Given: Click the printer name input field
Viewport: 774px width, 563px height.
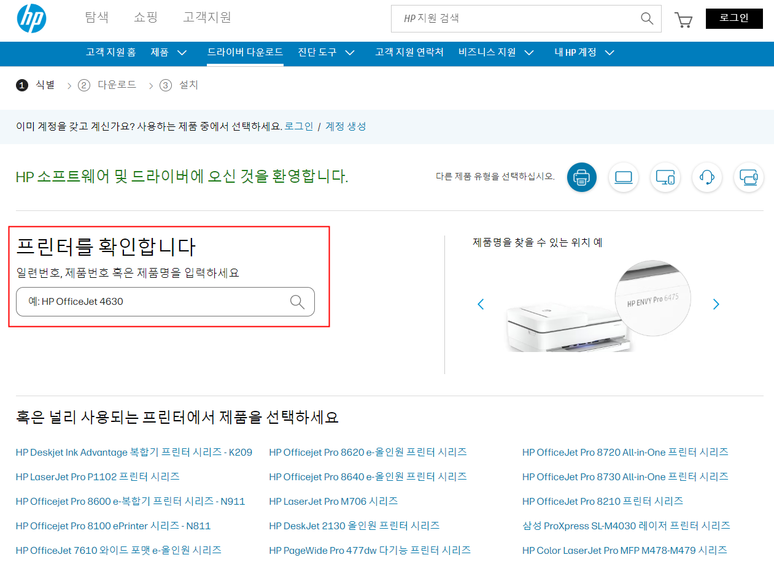Looking at the screenshot, I should (165, 302).
